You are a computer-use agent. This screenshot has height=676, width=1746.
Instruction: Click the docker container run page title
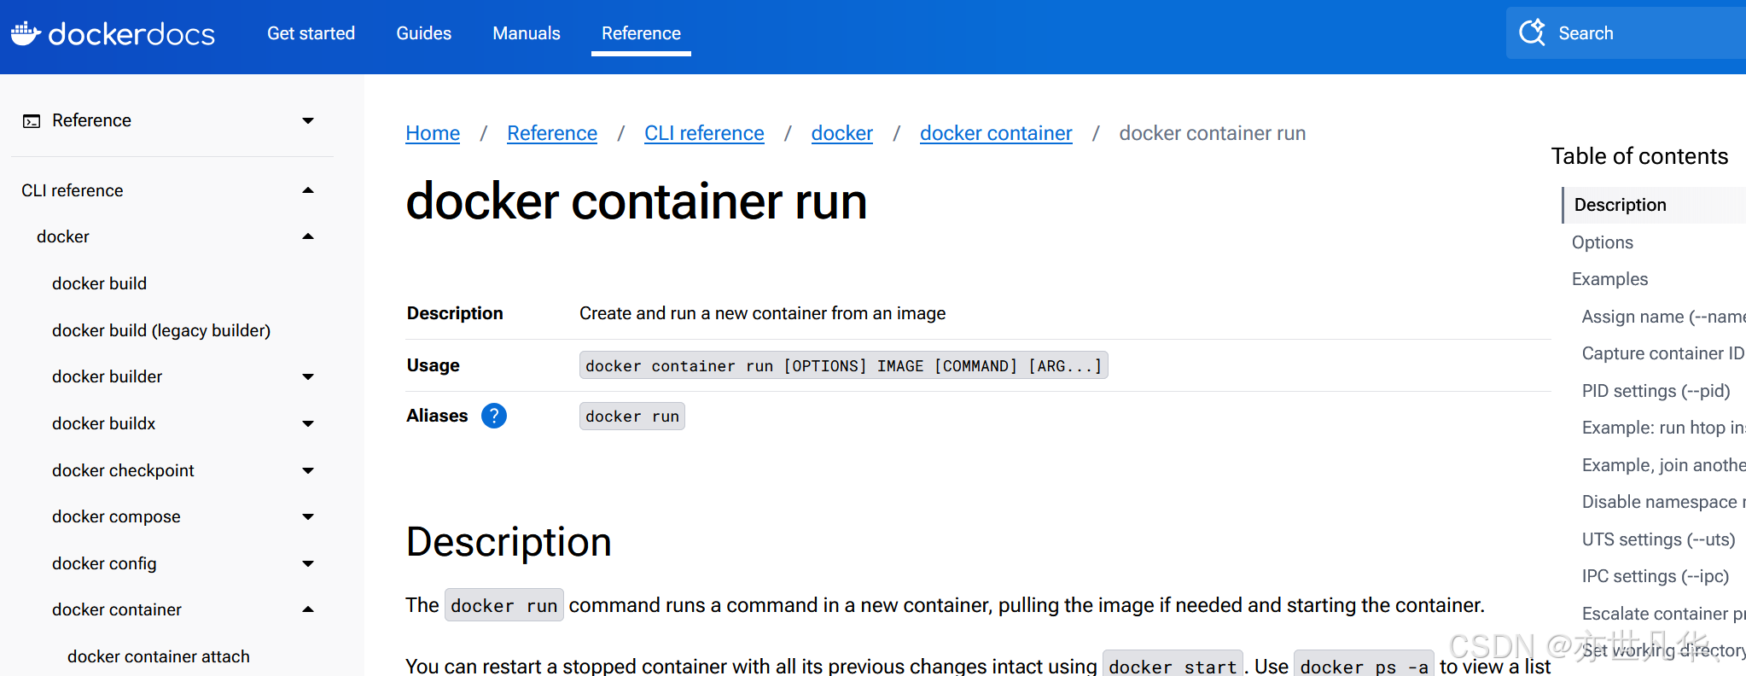point(637,201)
